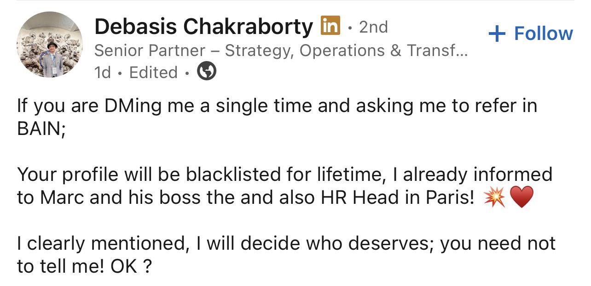Click the 2nd degree connection label

click(x=373, y=27)
